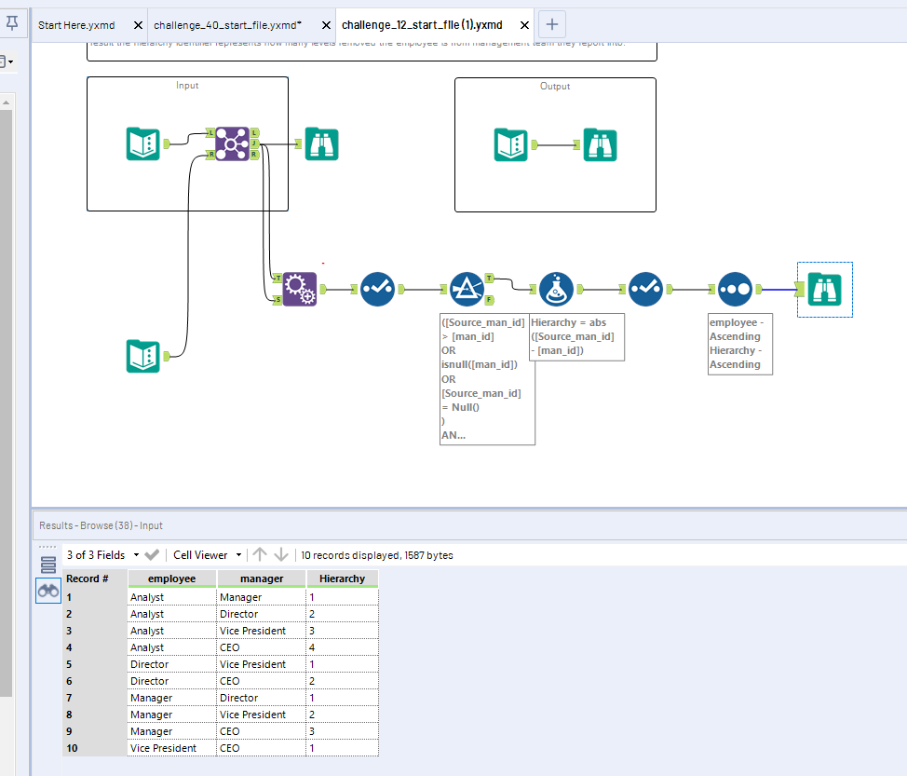This screenshot has height=776, width=907.
Task: Click the Sort tool node
Action: [x=735, y=289]
